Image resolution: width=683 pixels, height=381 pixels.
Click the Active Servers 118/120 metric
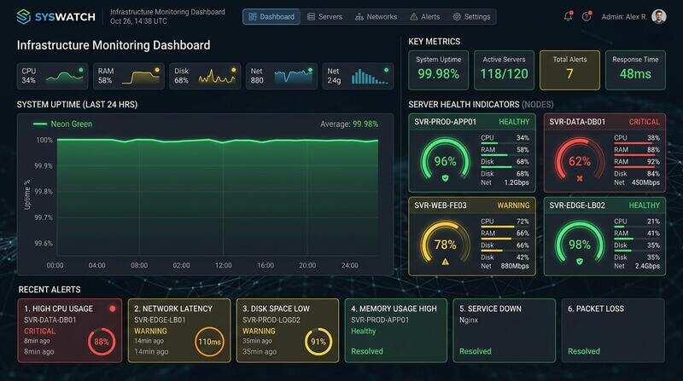click(x=504, y=70)
